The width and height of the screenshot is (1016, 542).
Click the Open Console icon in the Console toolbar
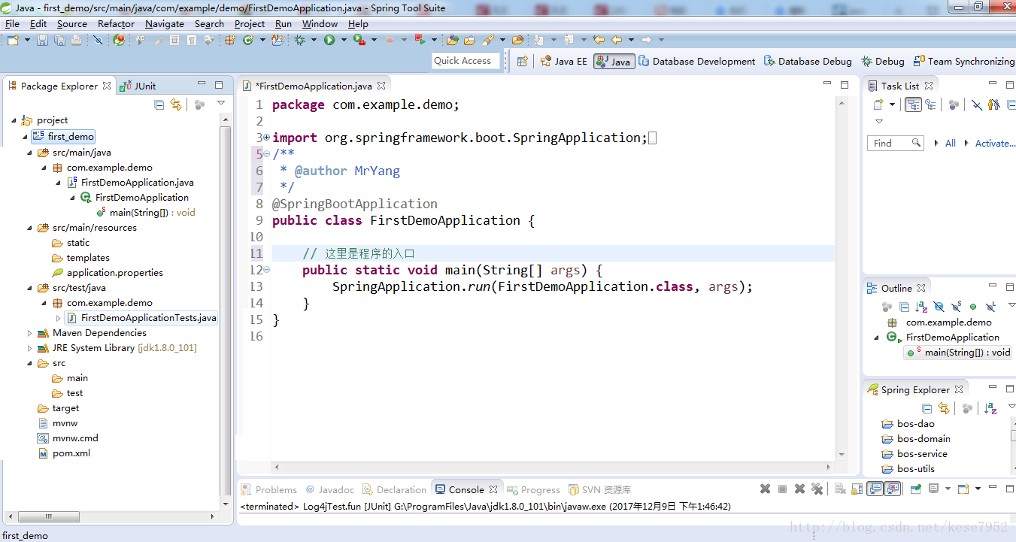(x=963, y=489)
